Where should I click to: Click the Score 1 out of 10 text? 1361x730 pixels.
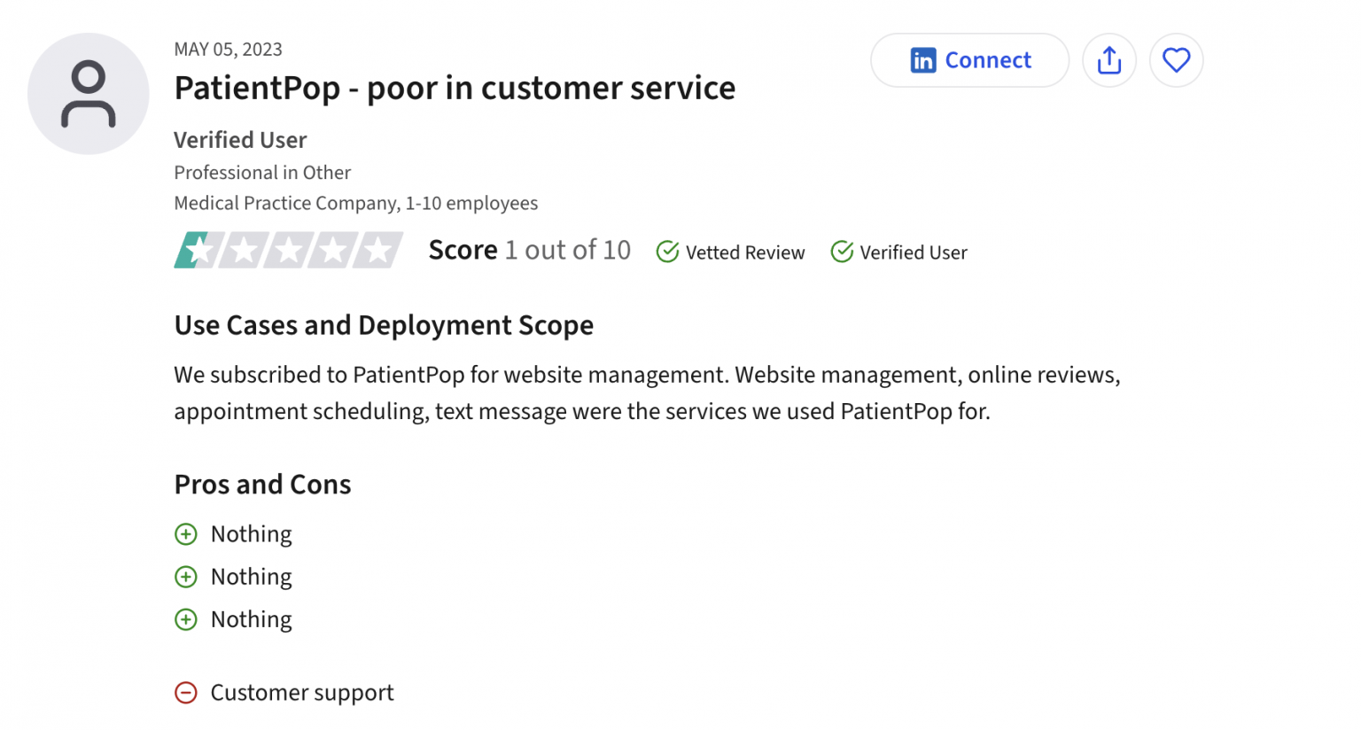(529, 250)
